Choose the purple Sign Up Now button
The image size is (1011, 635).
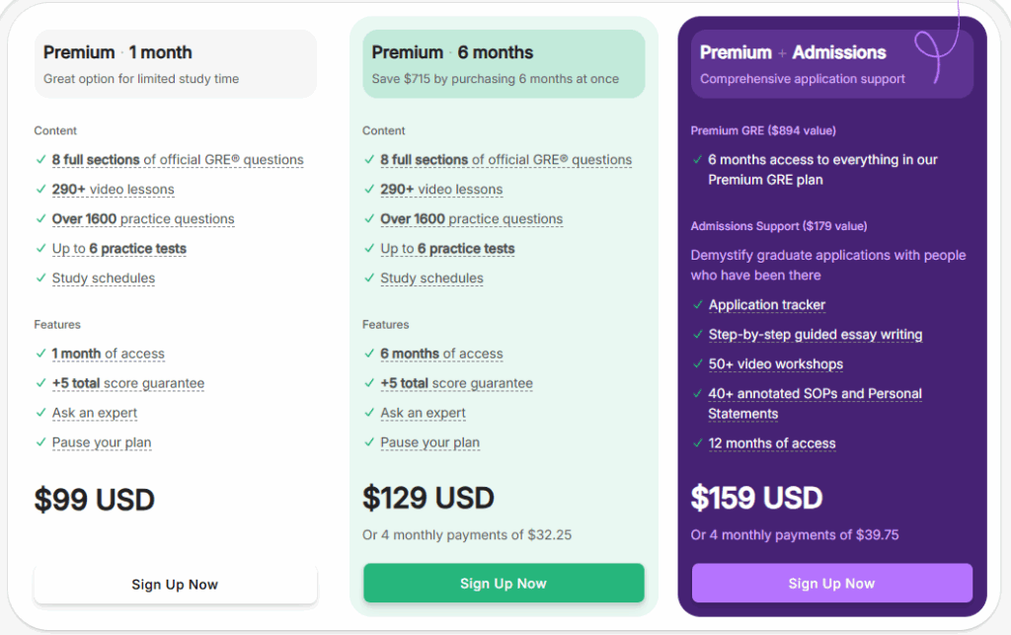pos(831,584)
